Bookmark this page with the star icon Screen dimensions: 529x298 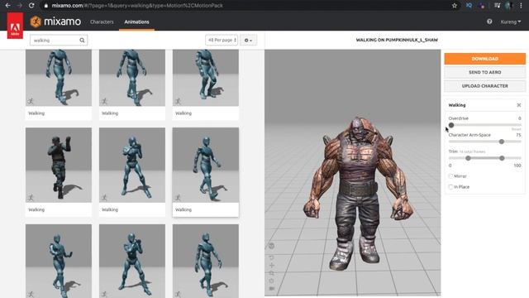click(x=455, y=6)
